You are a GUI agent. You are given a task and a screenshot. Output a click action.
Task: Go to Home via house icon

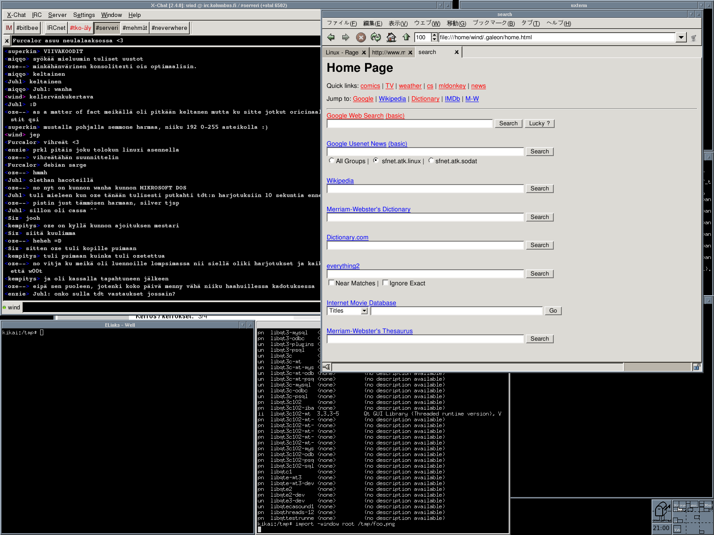point(391,37)
